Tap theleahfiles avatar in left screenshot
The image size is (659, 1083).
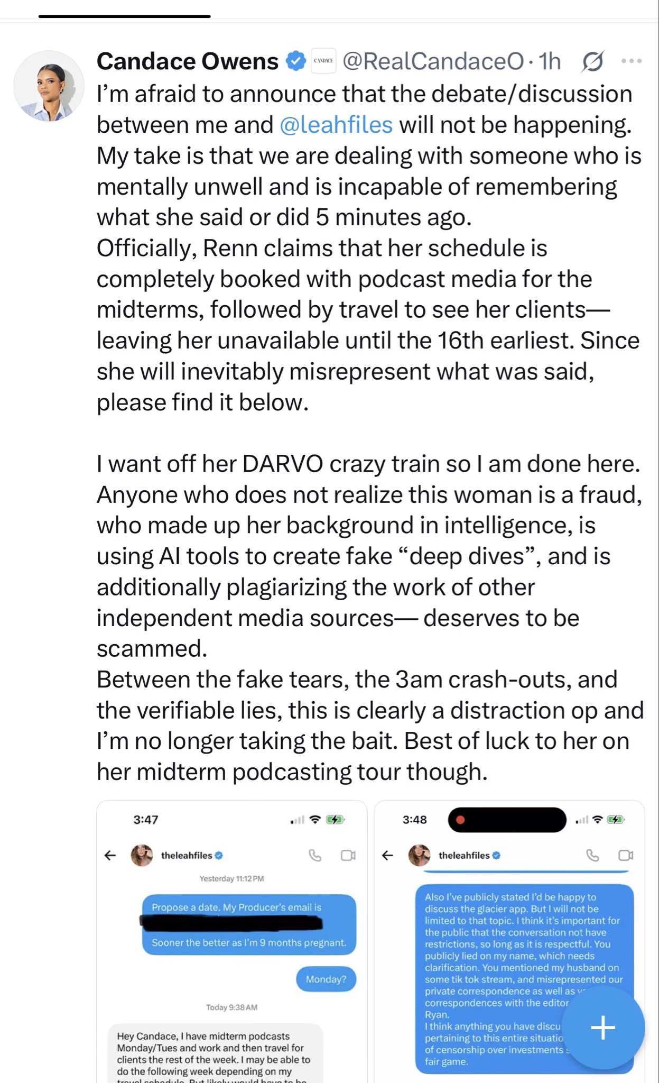pyautogui.click(x=142, y=855)
